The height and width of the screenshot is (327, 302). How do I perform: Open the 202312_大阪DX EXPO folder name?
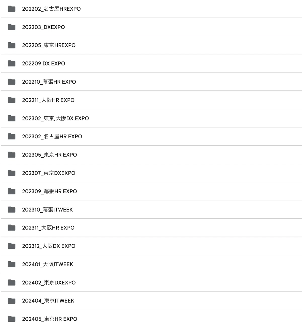[x=49, y=246]
